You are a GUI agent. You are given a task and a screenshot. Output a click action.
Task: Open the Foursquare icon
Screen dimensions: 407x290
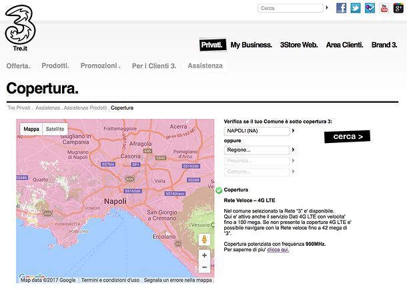pos(370,8)
